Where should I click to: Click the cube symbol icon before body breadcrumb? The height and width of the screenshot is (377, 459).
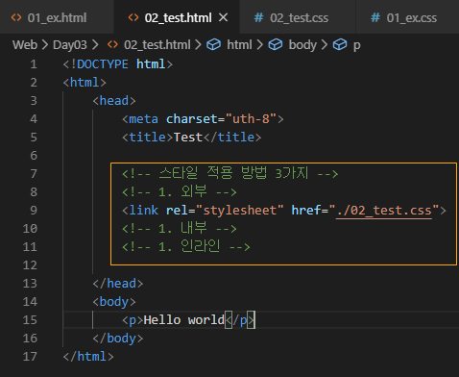[276, 44]
